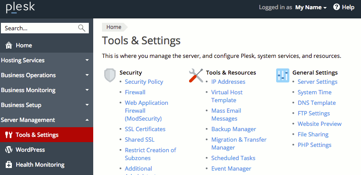Click the search magnifier icon
The width and height of the screenshot is (361, 175).
(x=81, y=28)
